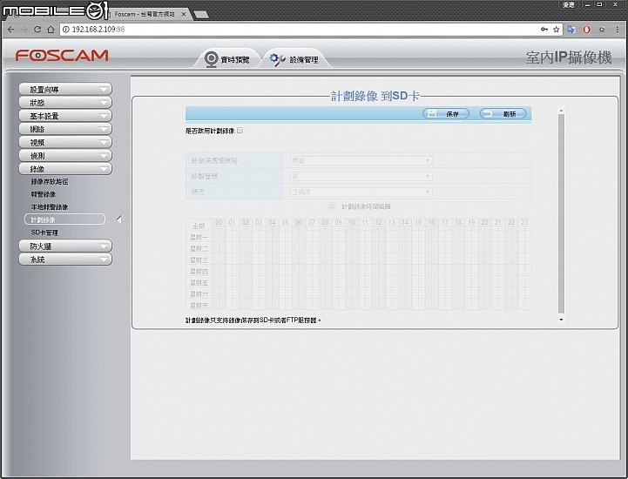This screenshot has width=628, height=479.
Task: Go back in the browser
Action: [10, 30]
